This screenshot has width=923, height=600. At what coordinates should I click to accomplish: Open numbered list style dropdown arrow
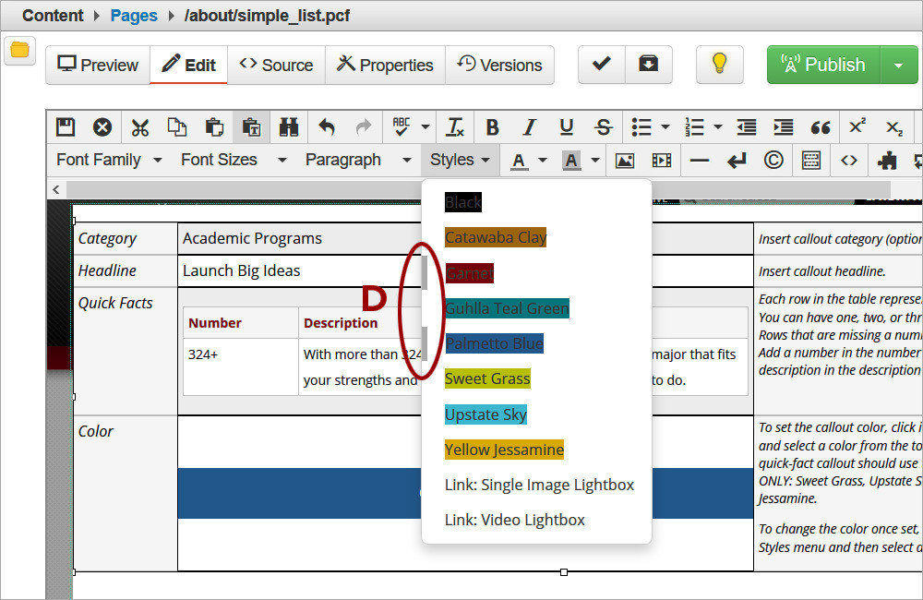[x=717, y=127]
